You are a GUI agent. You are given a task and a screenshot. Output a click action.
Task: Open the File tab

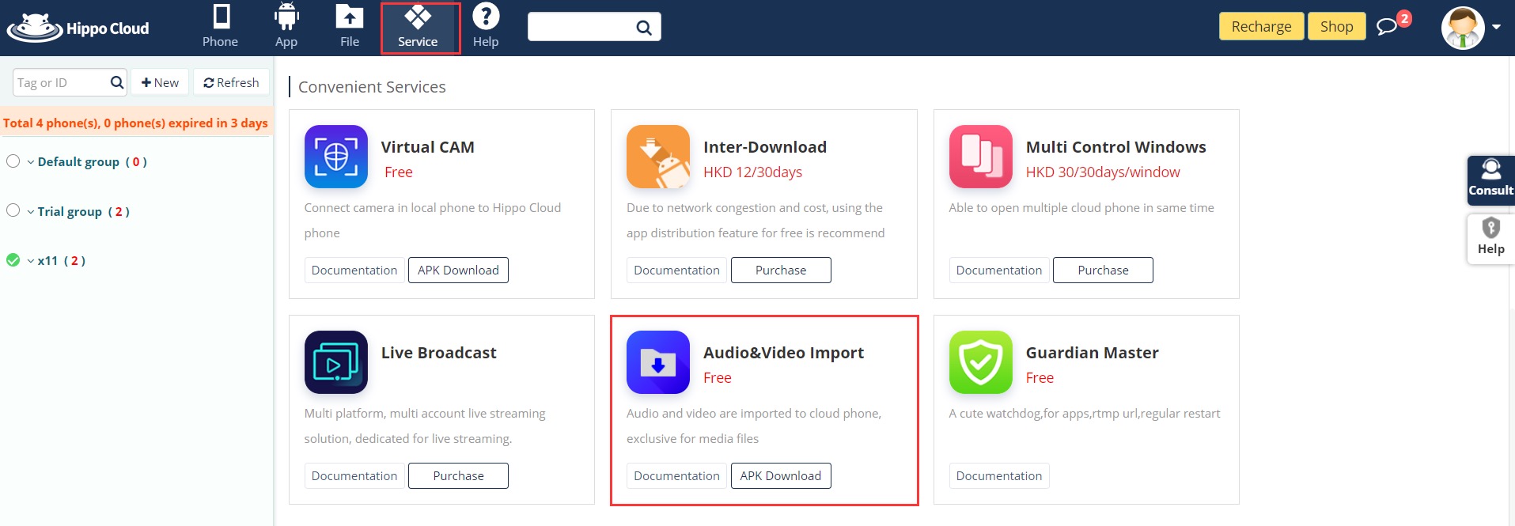click(350, 27)
